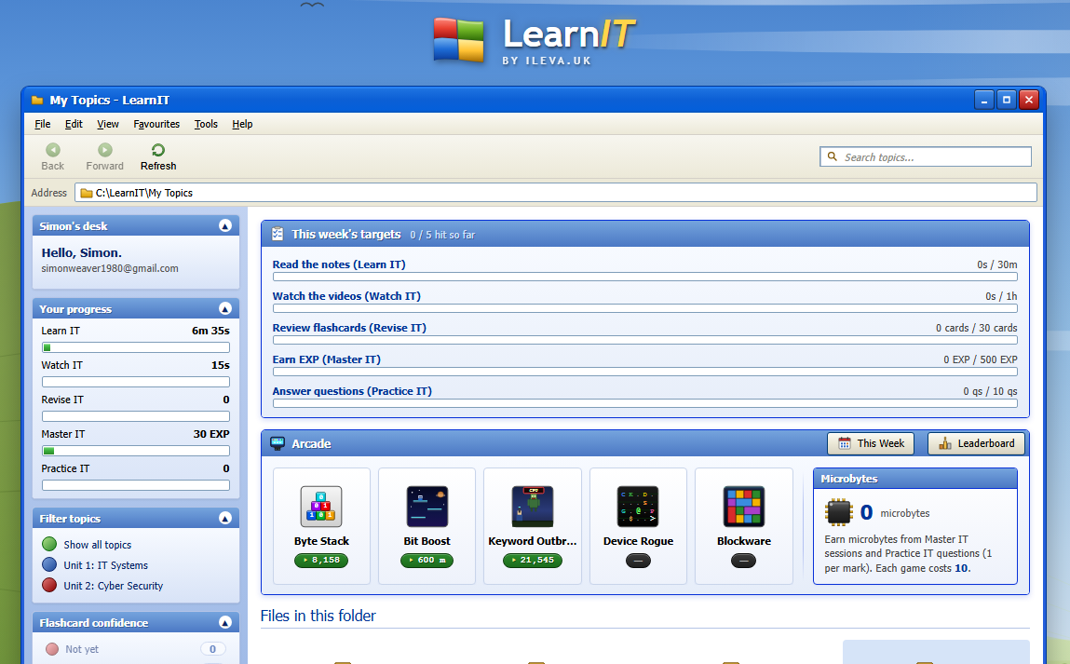Click the Device Rogue empty score badge
This screenshot has width=1070, height=664.
coord(638,561)
